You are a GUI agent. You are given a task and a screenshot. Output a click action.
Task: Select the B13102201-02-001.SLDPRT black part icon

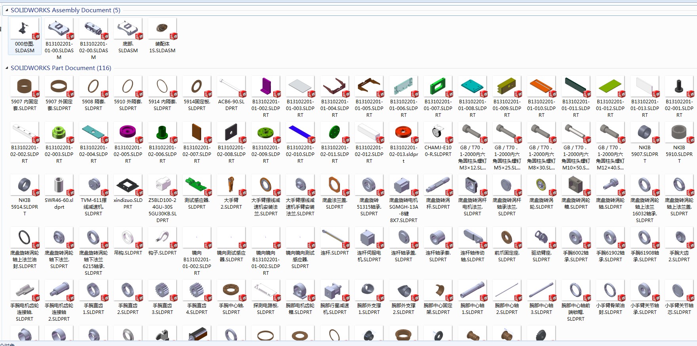(679, 86)
